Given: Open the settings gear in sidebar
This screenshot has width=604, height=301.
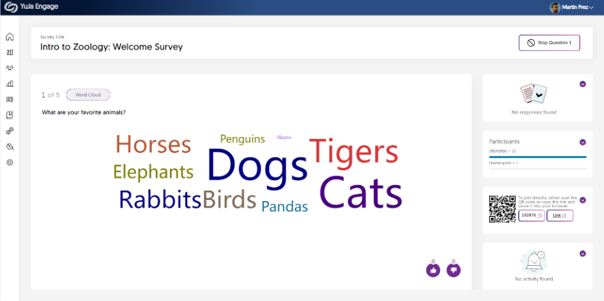Looking at the screenshot, I should [10, 163].
